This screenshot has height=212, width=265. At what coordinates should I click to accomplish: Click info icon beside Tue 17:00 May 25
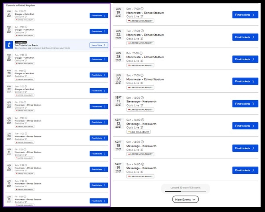[26, 55]
